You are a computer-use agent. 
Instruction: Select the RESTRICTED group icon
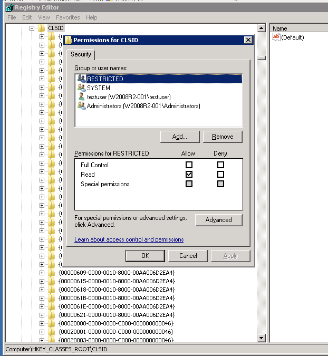[81, 79]
